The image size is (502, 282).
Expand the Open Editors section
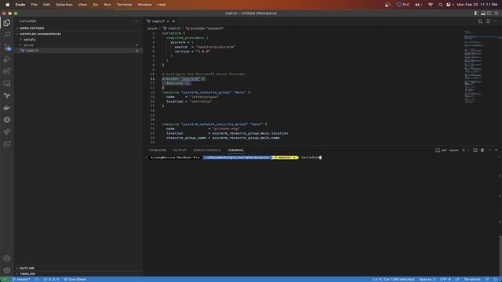pos(31,28)
